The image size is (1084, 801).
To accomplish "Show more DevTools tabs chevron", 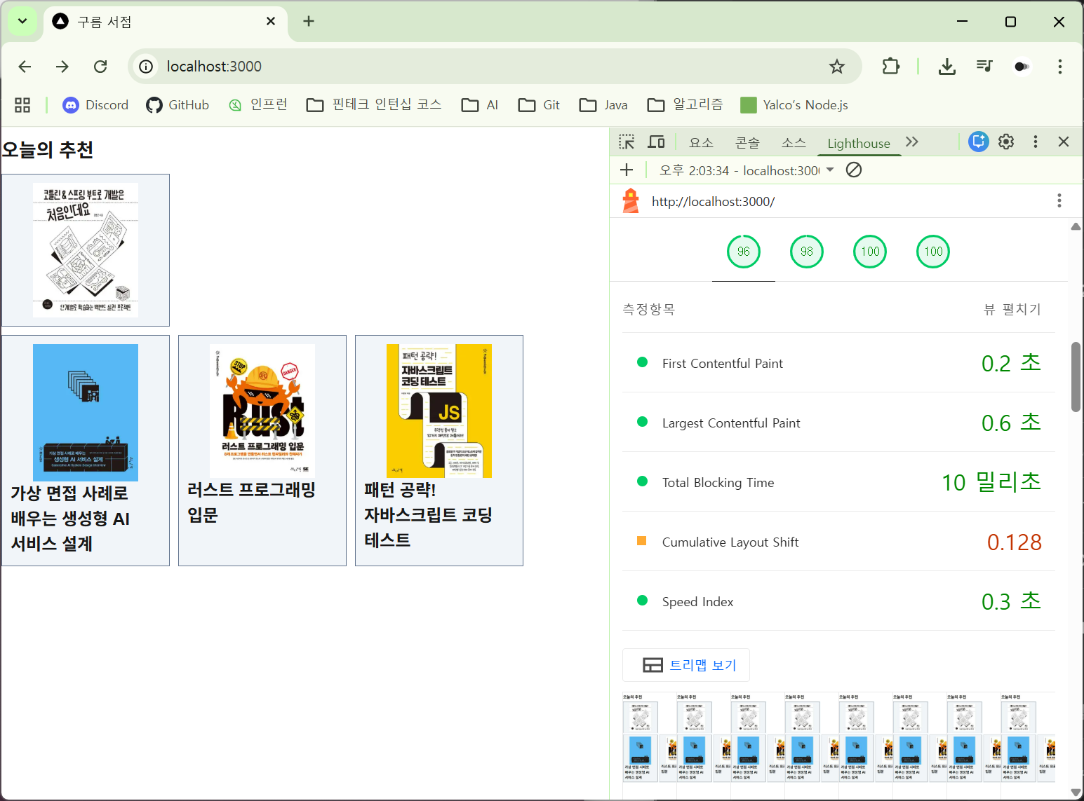I will point(911,142).
